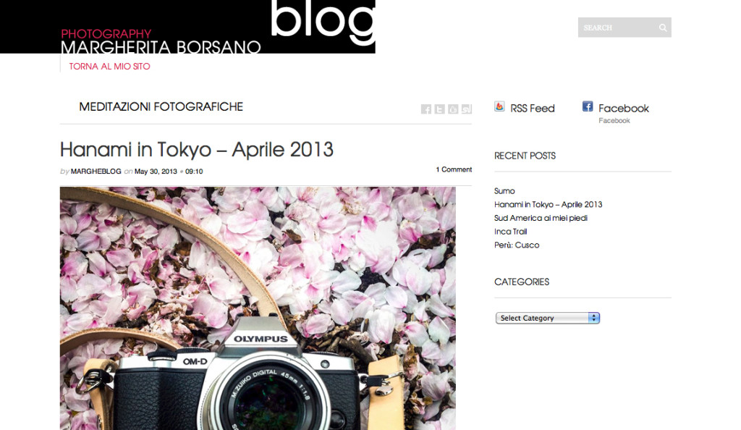This screenshot has width=741, height=430.
Task: Share post via gray Facebook icon
Action: (x=425, y=109)
